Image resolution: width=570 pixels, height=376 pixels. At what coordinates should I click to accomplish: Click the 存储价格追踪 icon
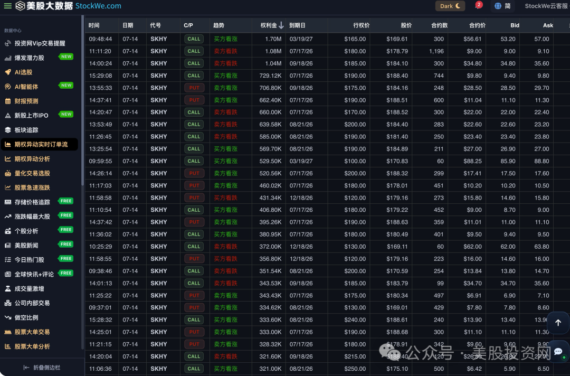pos(7,202)
